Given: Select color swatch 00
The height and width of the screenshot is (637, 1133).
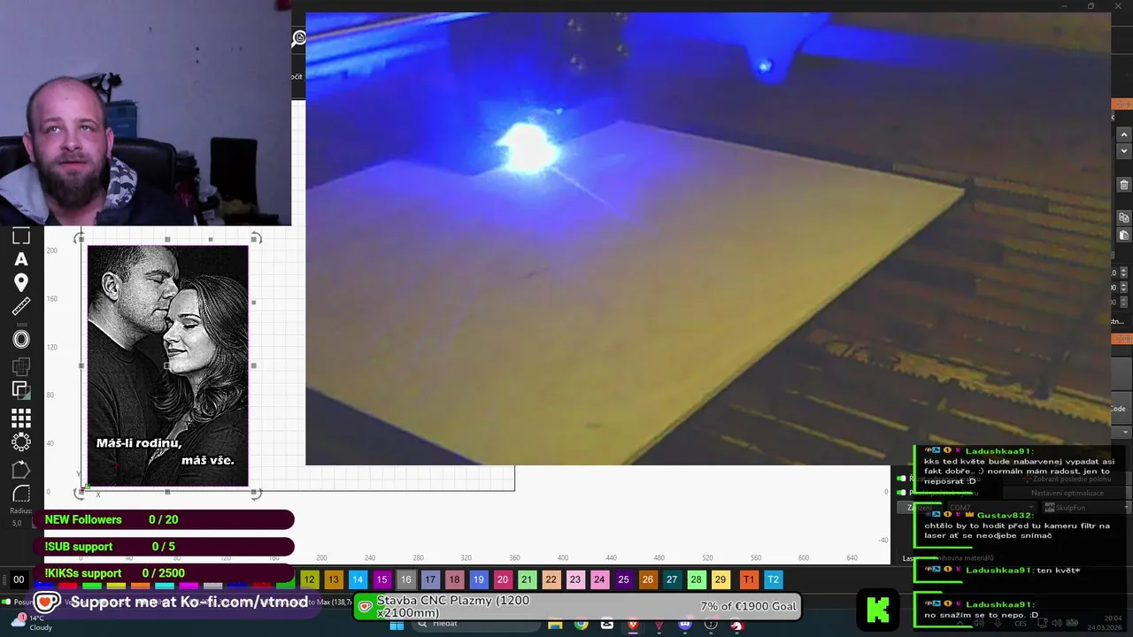Looking at the screenshot, I should pos(19,579).
